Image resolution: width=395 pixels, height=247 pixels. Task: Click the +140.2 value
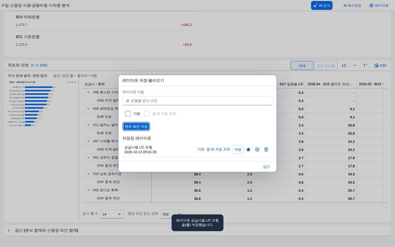(186, 25)
